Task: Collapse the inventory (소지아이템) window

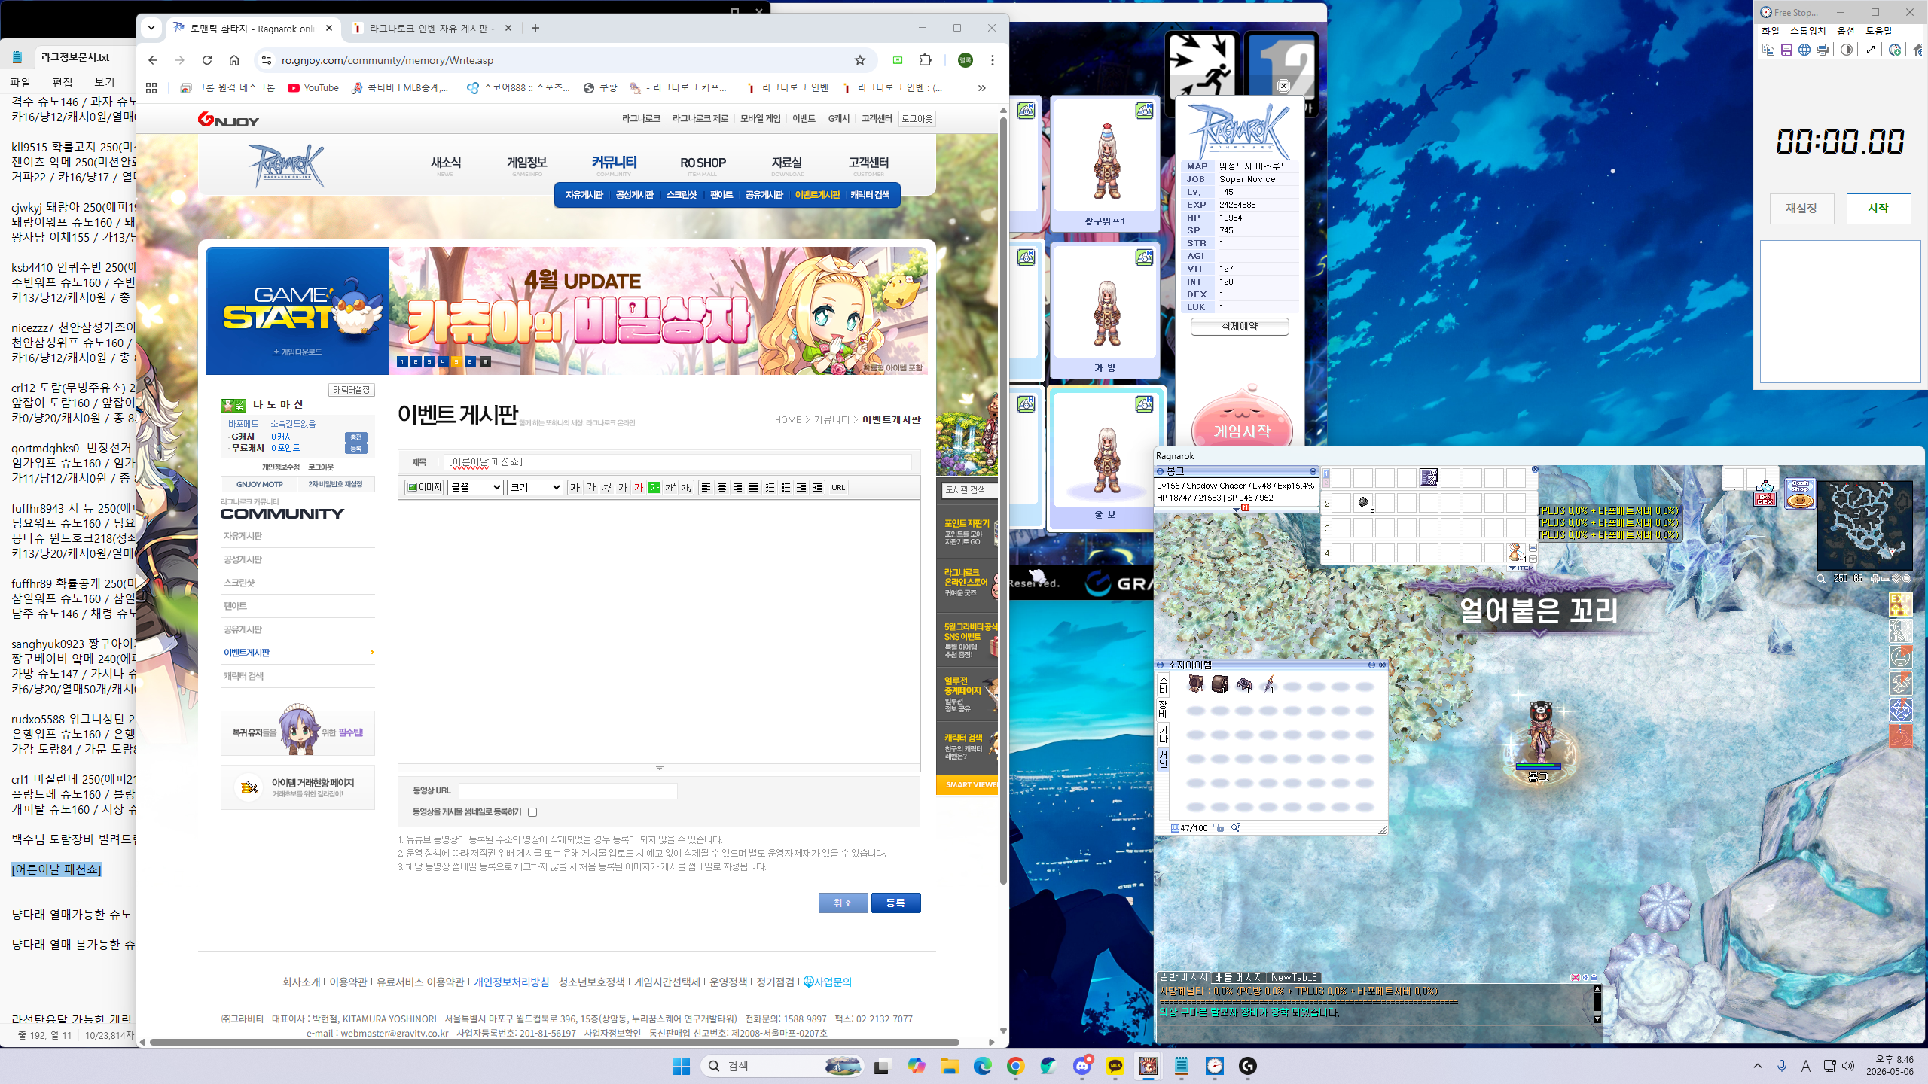Action: pyautogui.click(x=1371, y=665)
